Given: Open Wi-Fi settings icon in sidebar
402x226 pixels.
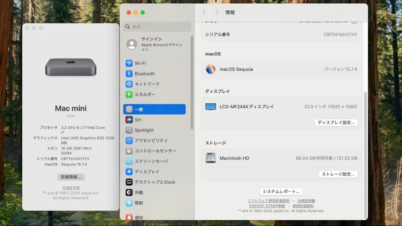Looking at the screenshot, I should click(x=129, y=63).
